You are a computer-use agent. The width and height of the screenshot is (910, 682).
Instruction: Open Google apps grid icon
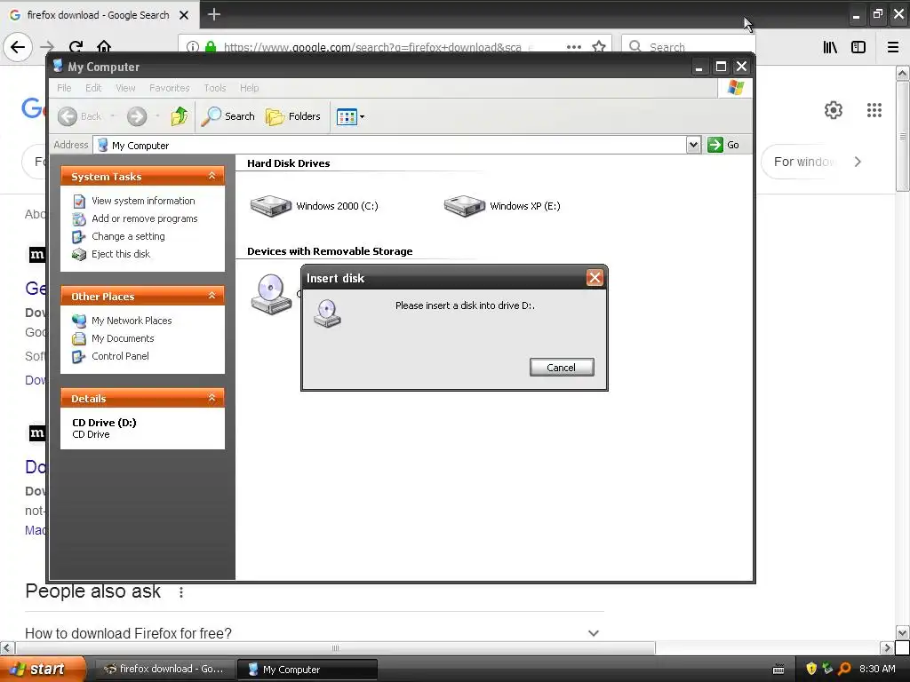[874, 110]
